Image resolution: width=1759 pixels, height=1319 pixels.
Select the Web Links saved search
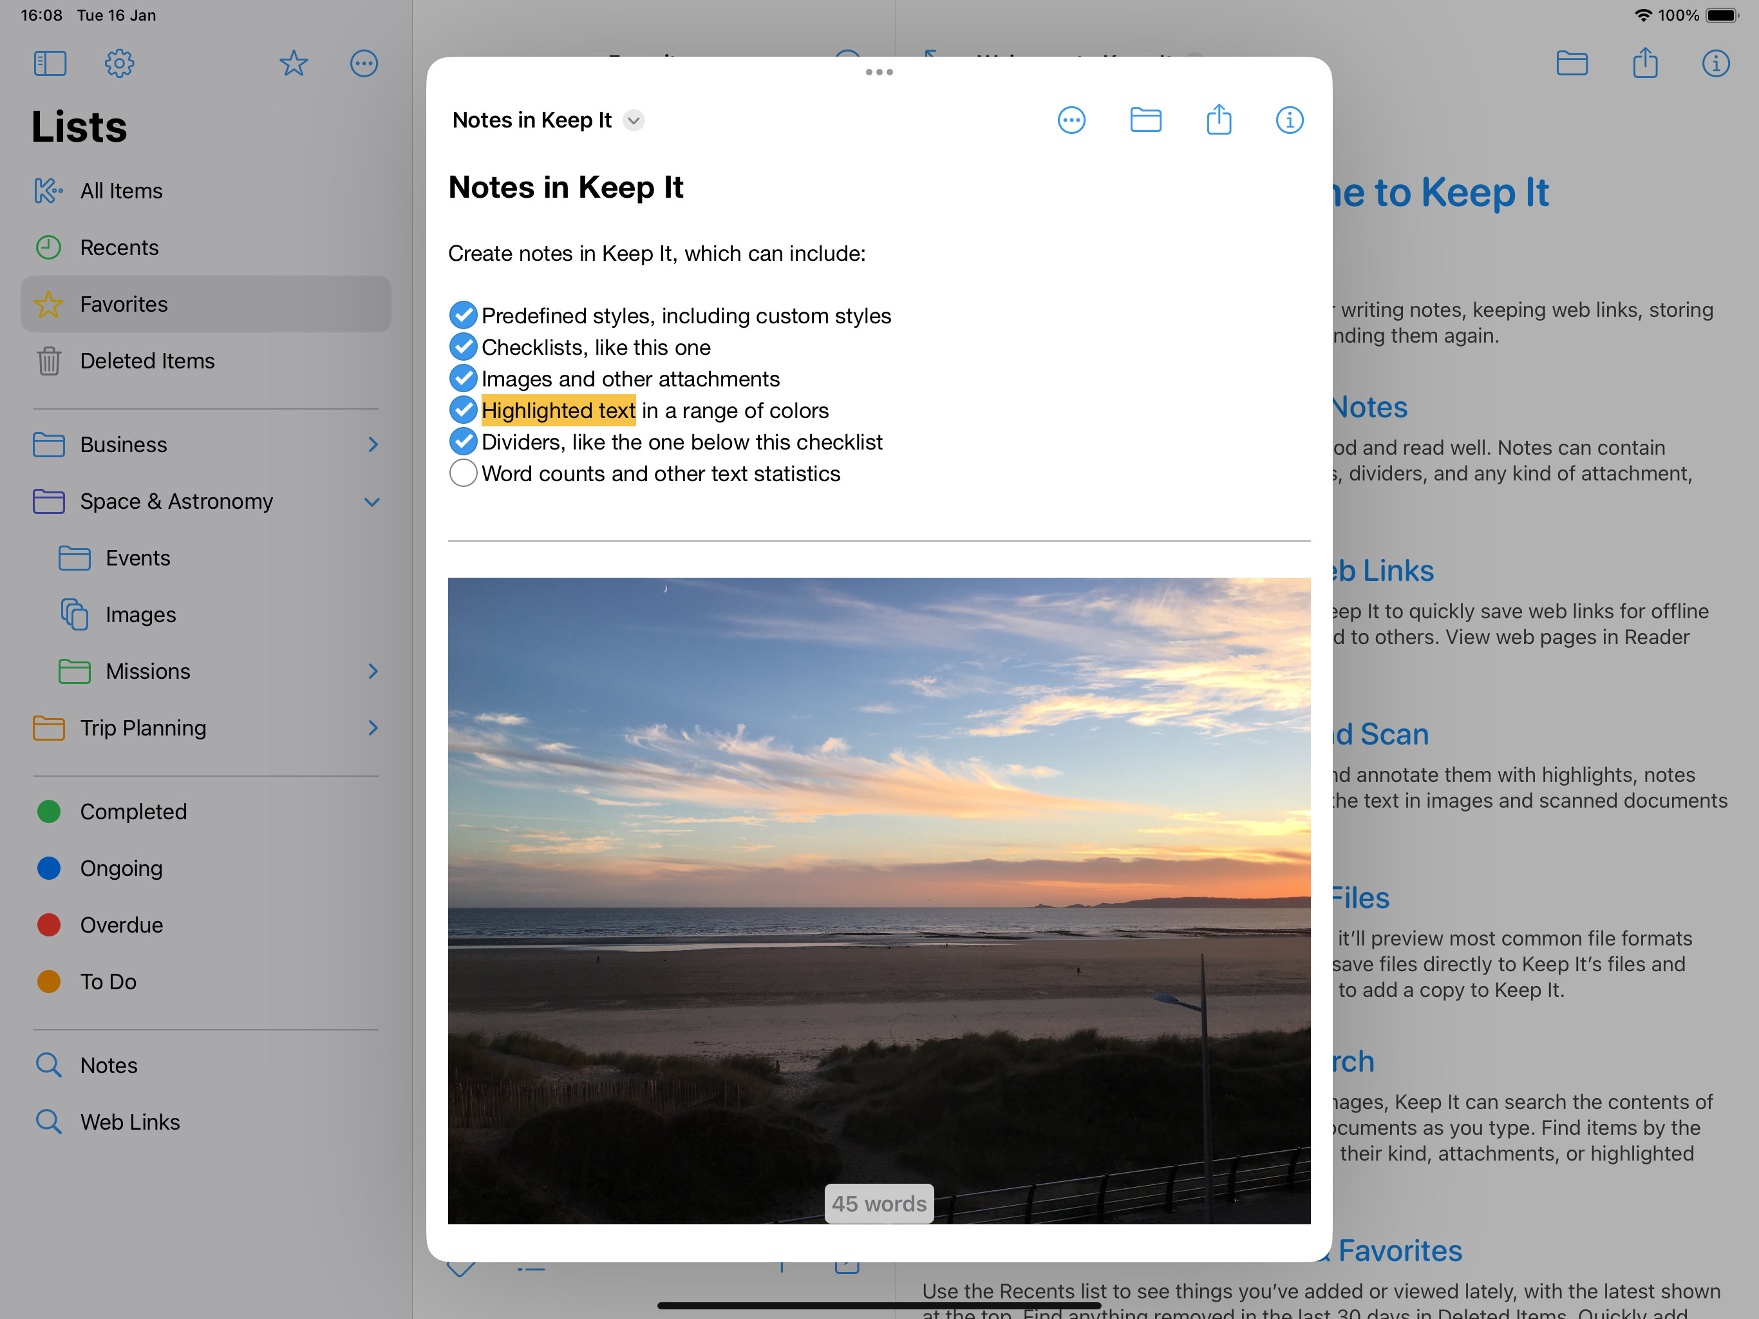[206, 1122]
